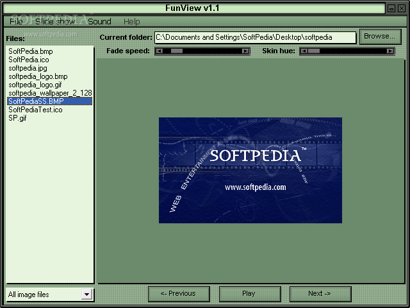This screenshot has width=410, height=308.
Task: Open the Sound menu
Action: (x=99, y=21)
